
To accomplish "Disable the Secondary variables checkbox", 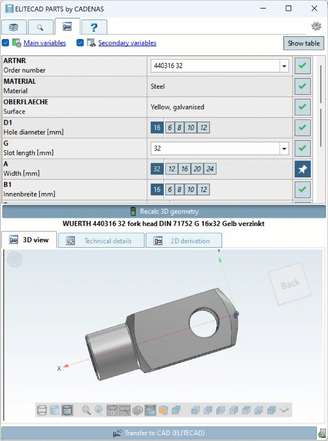I will [x=80, y=43].
